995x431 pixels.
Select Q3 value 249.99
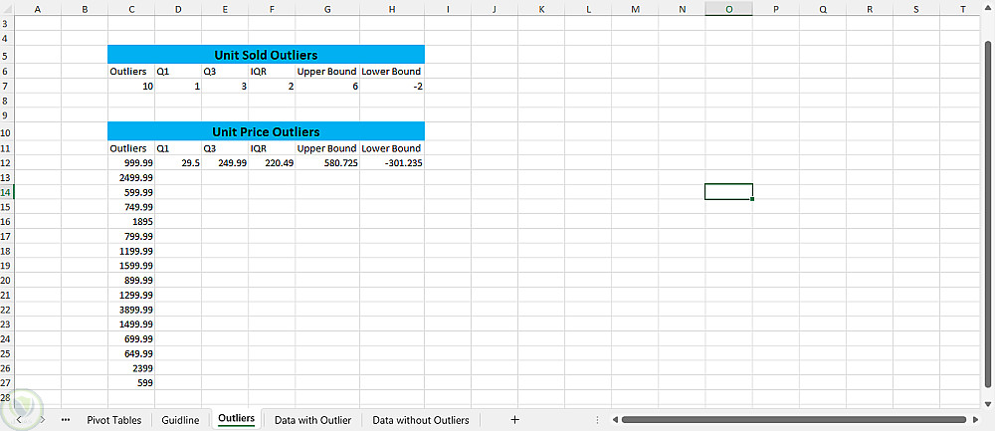(225, 163)
